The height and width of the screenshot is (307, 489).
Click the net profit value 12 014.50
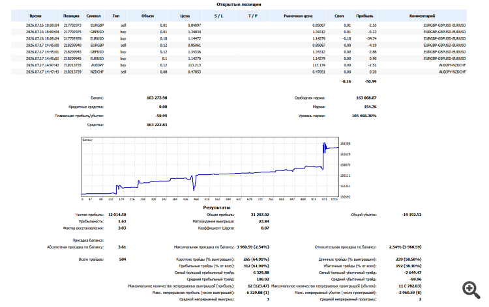click(117, 215)
